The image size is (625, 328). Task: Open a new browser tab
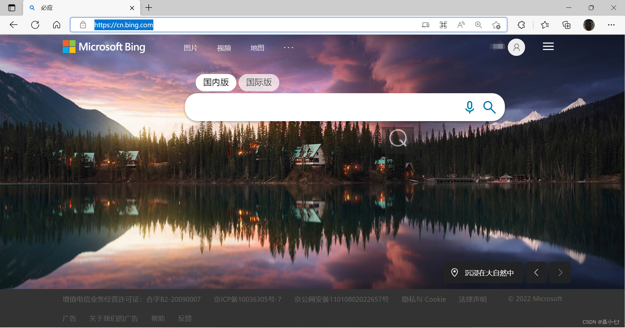149,7
